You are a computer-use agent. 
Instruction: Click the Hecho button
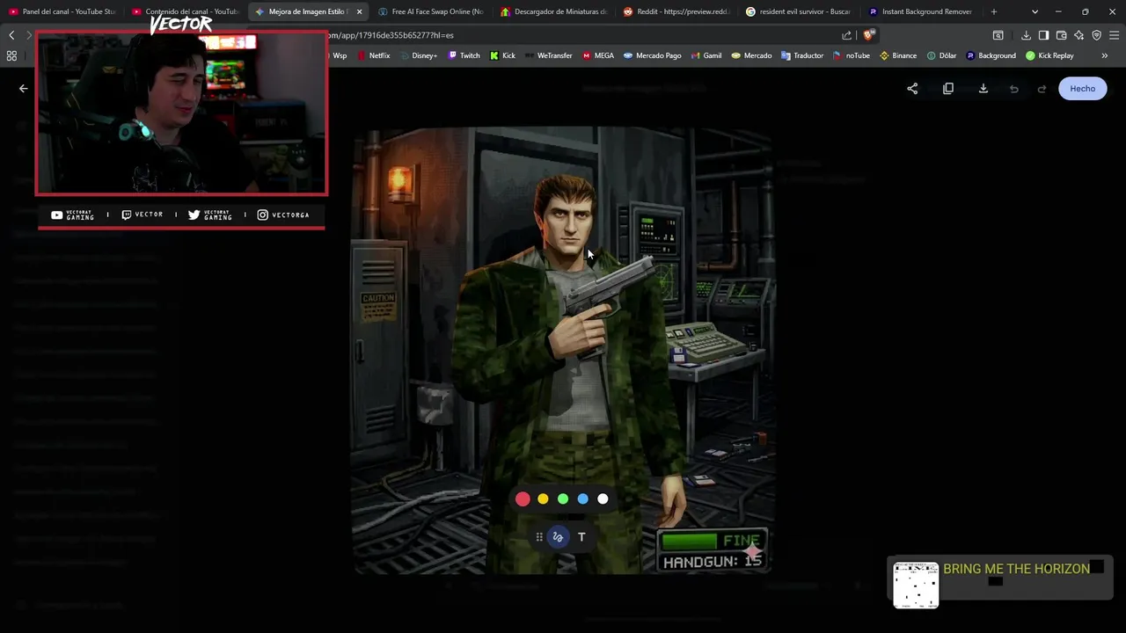pyautogui.click(x=1083, y=89)
